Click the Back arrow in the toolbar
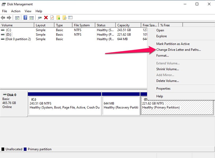Screen dimensions: 215x158 [3, 18]
